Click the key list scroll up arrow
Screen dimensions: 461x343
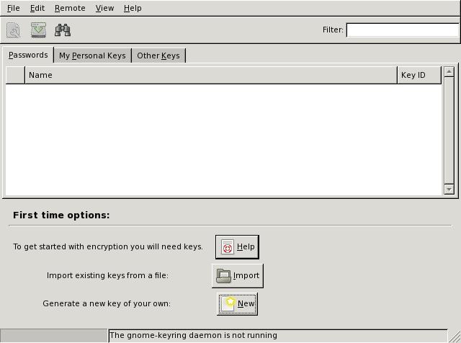(449, 72)
